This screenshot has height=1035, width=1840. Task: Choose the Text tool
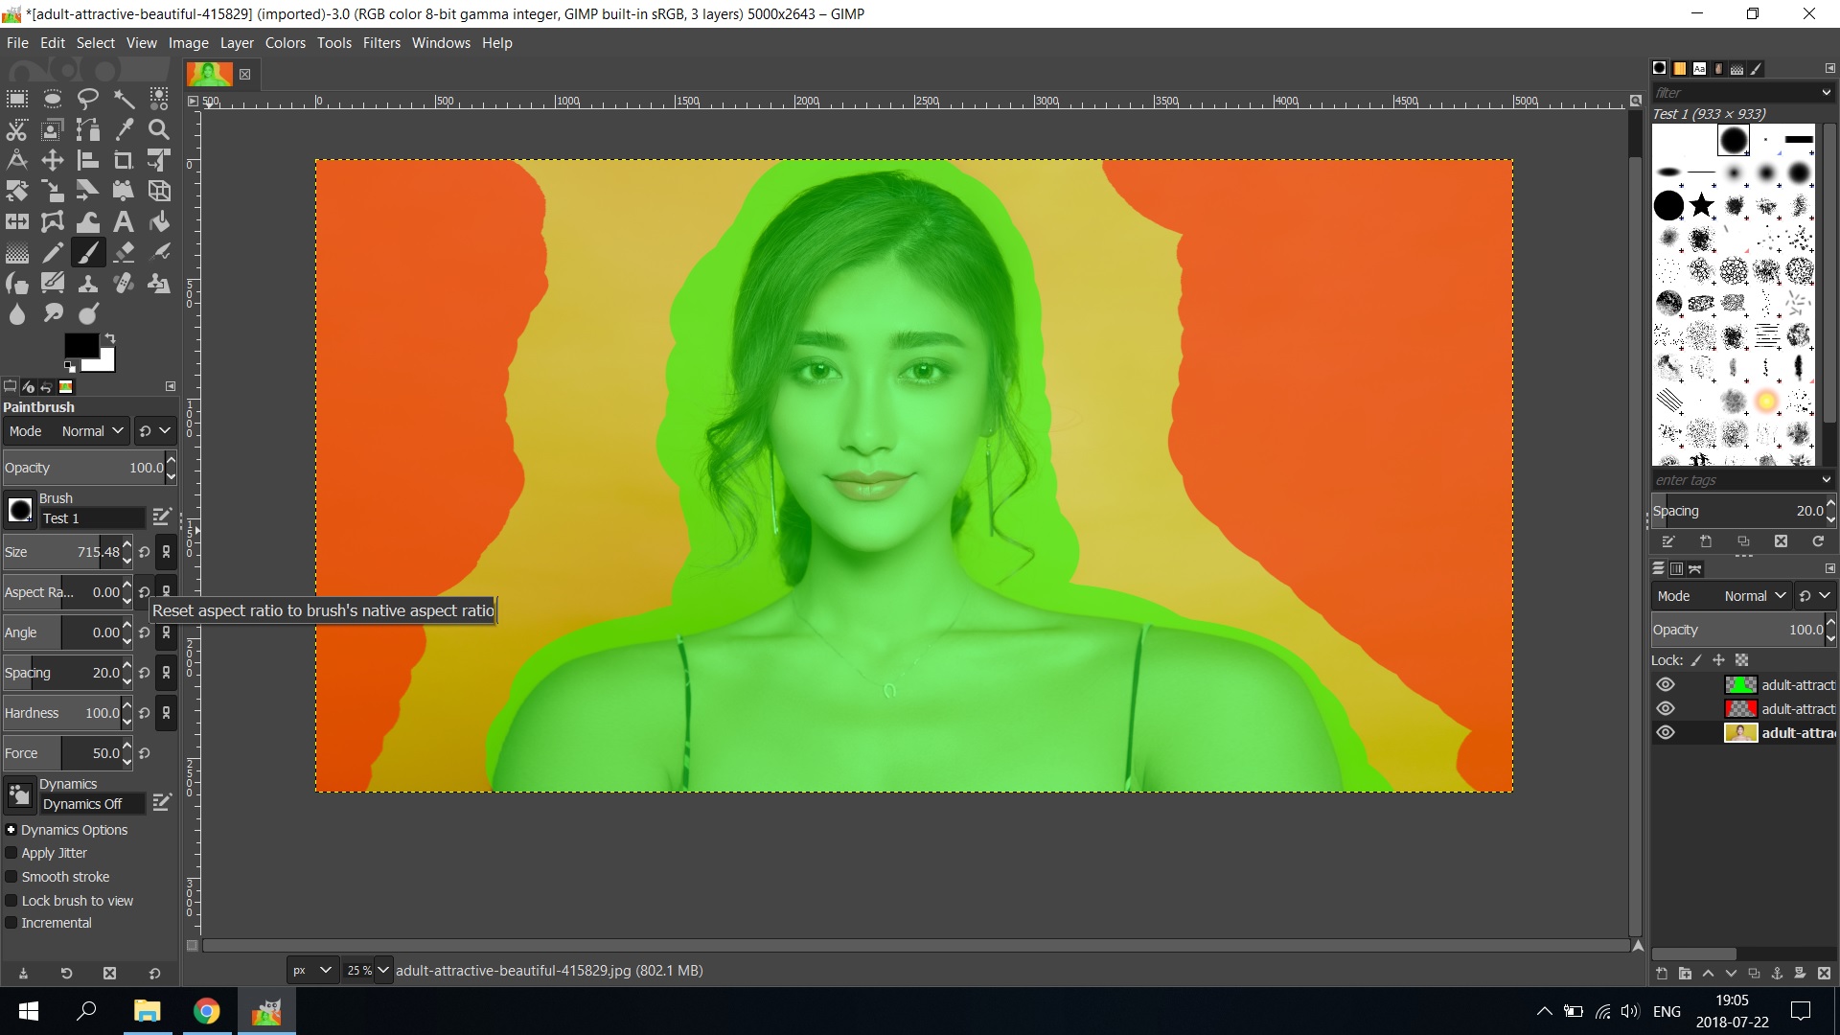[x=124, y=222]
